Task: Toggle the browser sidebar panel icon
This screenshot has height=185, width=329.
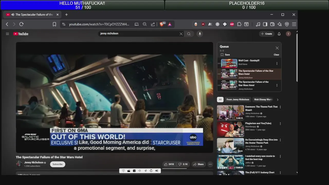Action: [x=265, y=24]
